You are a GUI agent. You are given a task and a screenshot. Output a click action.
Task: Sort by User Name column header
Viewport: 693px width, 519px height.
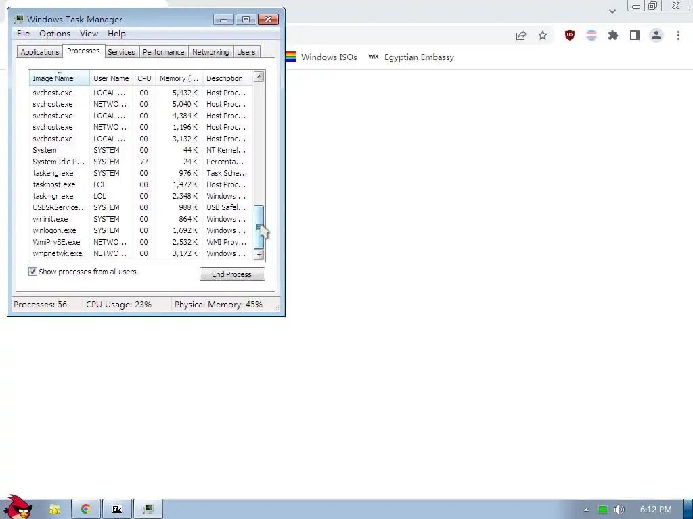pyautogui.click(x=111, y=78)
